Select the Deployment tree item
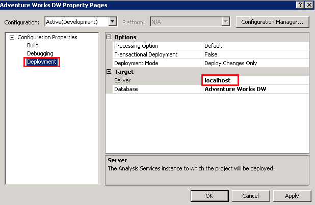This screenshot has width=315, height=205. coord(42,62)
